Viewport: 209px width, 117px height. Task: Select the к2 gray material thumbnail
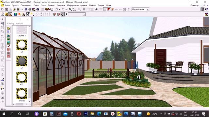[22, 61]
